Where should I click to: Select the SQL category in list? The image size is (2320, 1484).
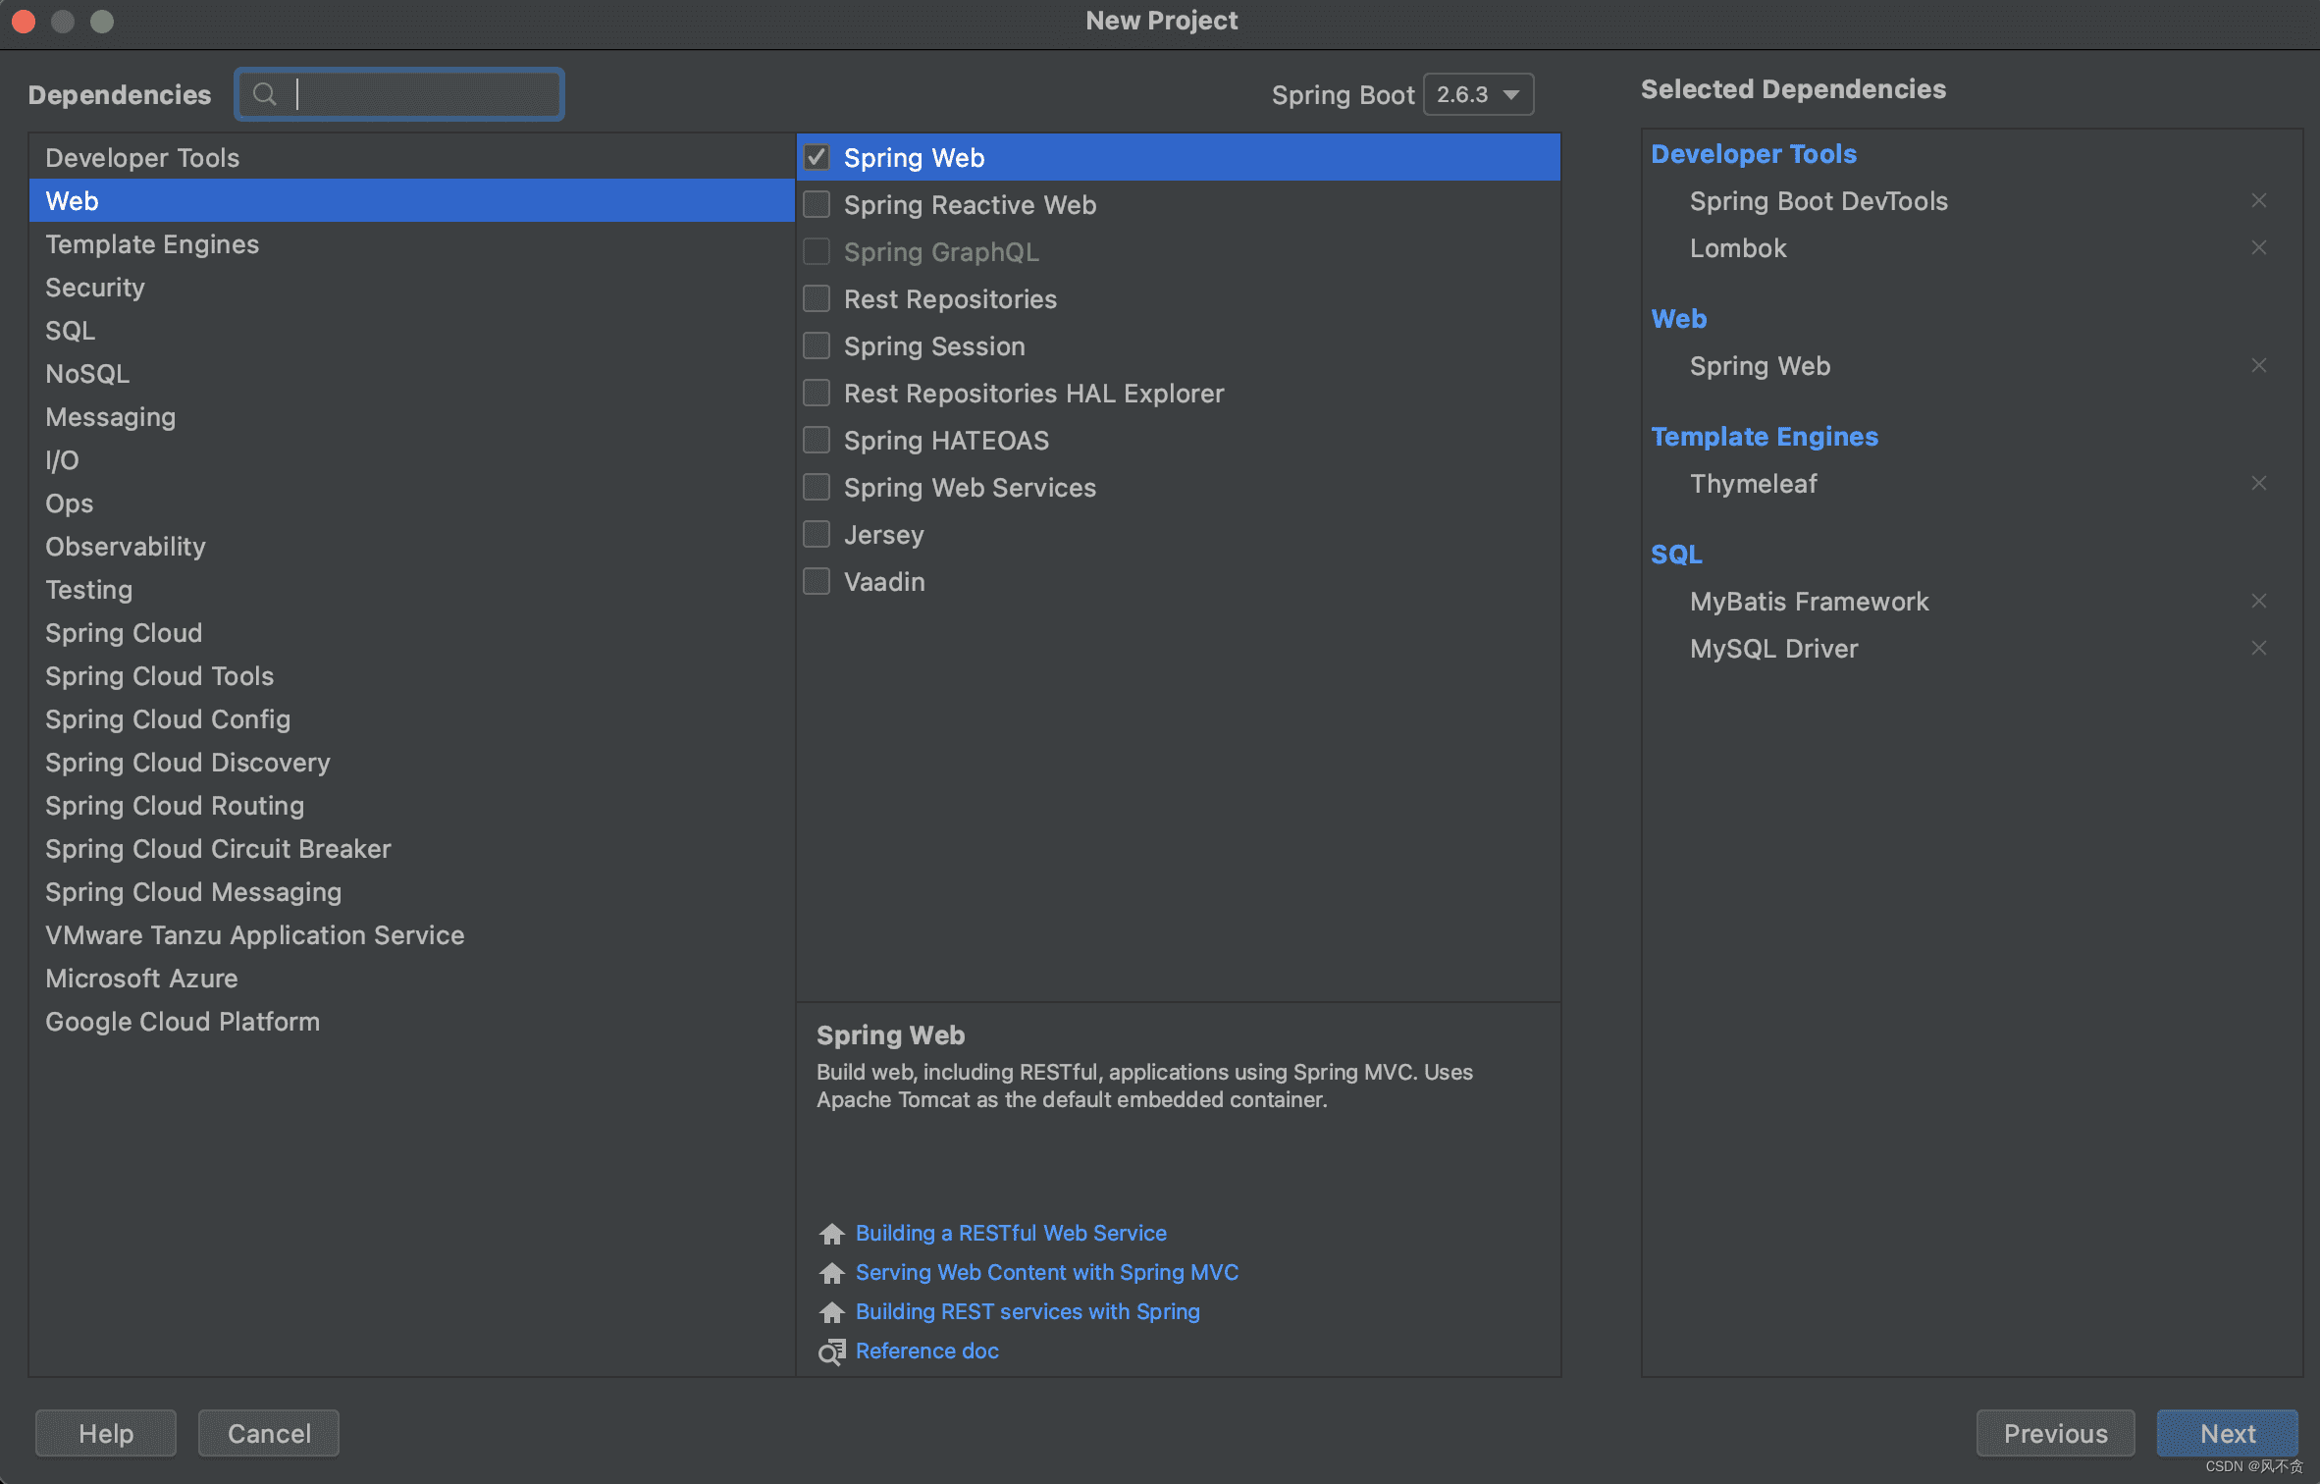71,331
